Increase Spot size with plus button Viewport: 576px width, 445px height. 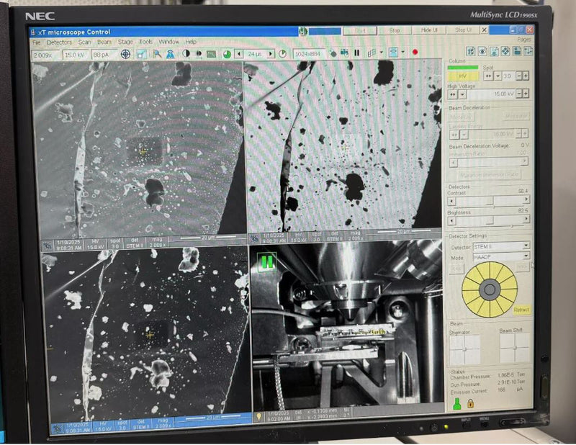tap(526, 76)
